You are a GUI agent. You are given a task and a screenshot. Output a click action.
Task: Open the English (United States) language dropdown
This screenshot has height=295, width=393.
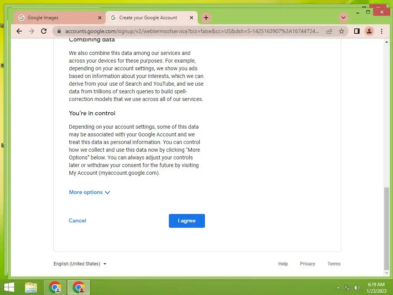coord(80,264)
